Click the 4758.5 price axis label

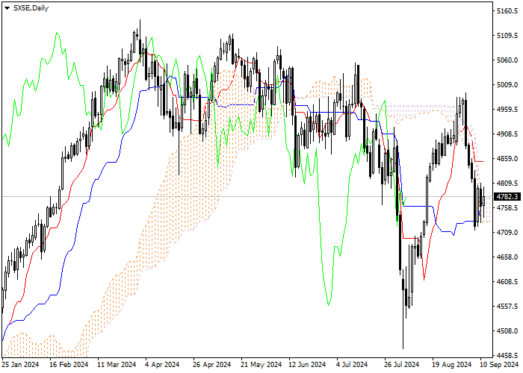(x=507, y=208)
